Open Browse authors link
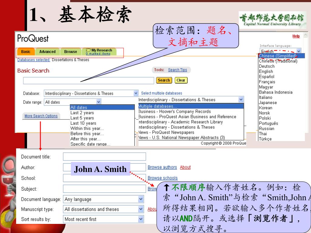The image size is (311, 233). (162, 167)
